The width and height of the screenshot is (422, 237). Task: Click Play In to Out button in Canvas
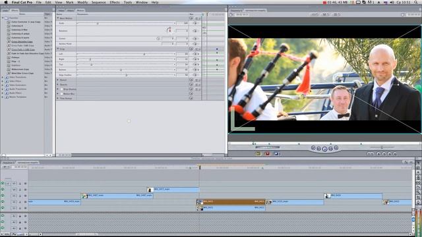(x=319, y=149)
